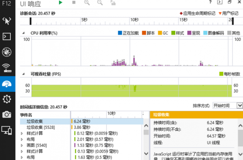Click the F12 label in the sidebar
This screenshot has height=160, width=243.
(x=6, y=3)
